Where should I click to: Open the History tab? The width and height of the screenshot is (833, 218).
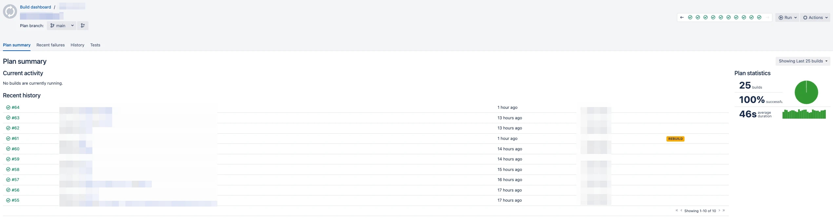tap(77, 45)
